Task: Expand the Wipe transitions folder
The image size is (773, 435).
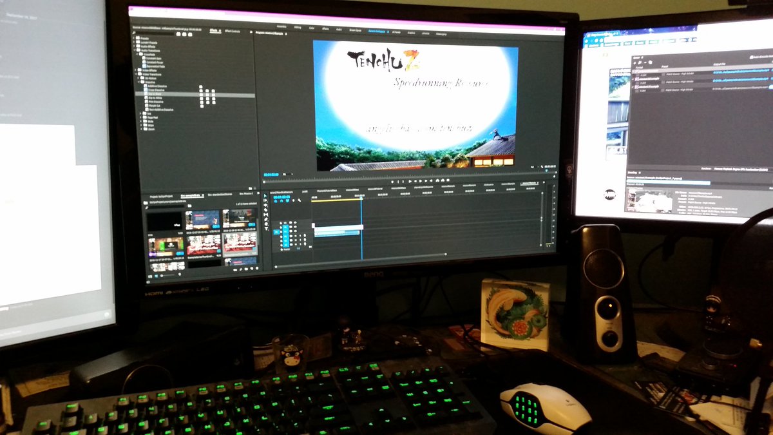Action: click(141, 125)
